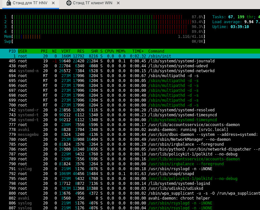Screen dimensions: 260x210
Task: Click the CPU 1 usage meter bar
Action: [108, 17]
